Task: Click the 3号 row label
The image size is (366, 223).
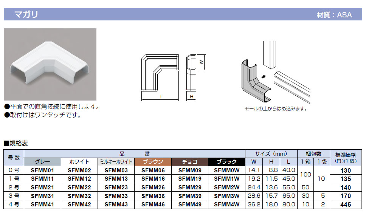Action: (14, 196)
